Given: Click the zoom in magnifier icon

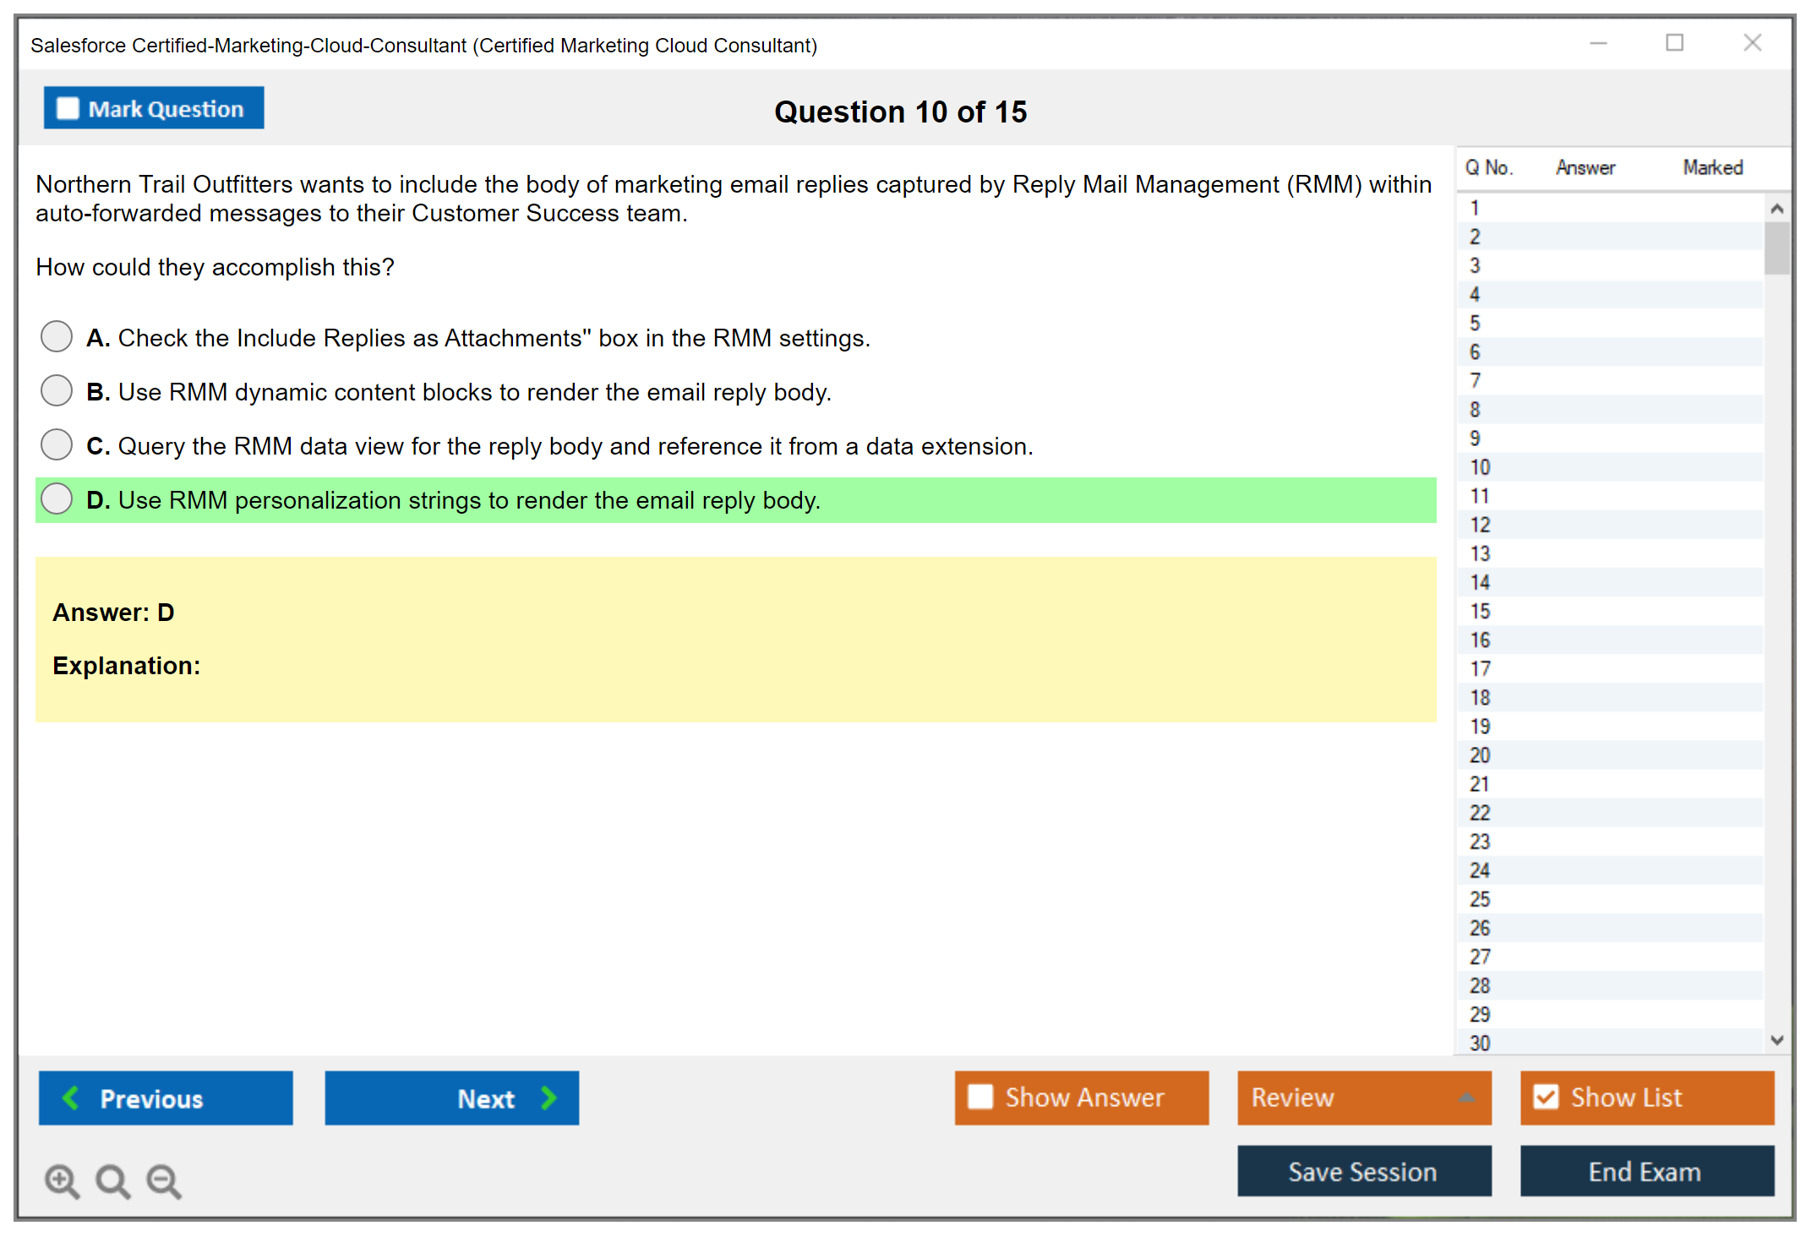Looking at the screenshot, I should click(62, 1180).
